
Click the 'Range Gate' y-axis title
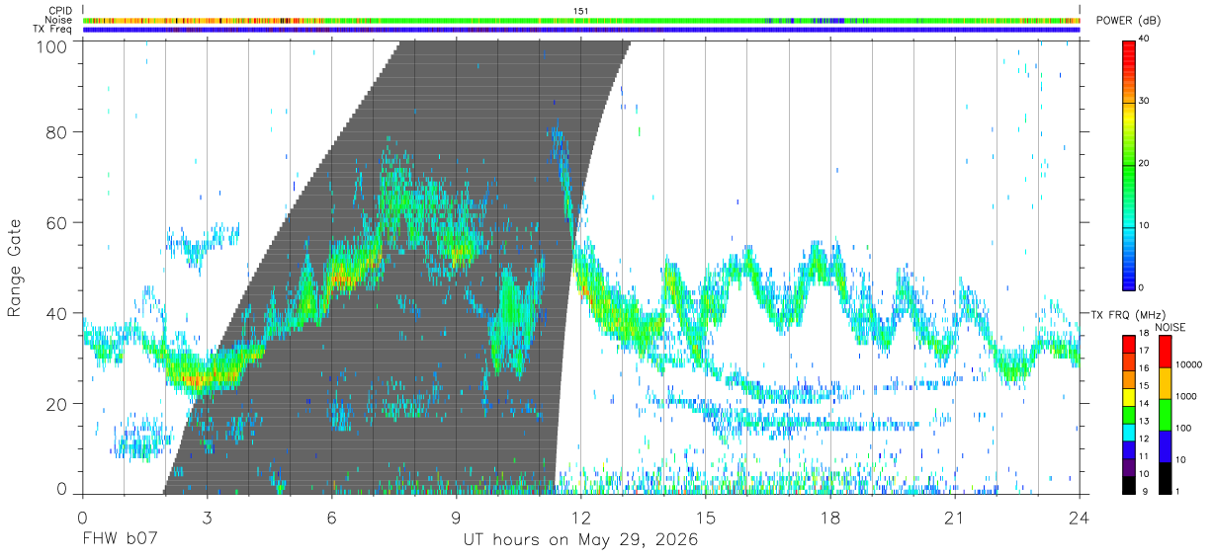coord(16,268)
